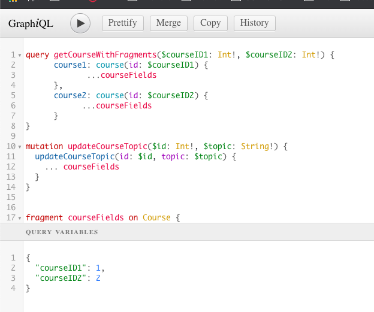
Task: Click courseFields spread inside the mutation
Action: (91, 167)
